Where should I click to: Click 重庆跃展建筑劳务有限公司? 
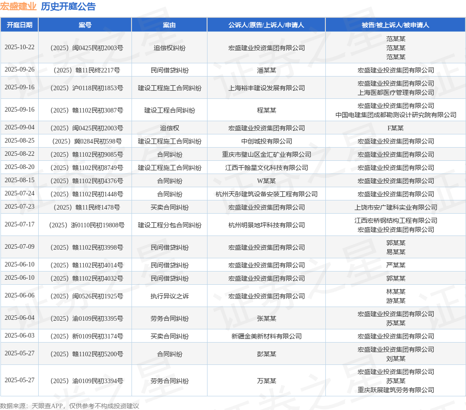pyautogui.click(x=396, y=390)
